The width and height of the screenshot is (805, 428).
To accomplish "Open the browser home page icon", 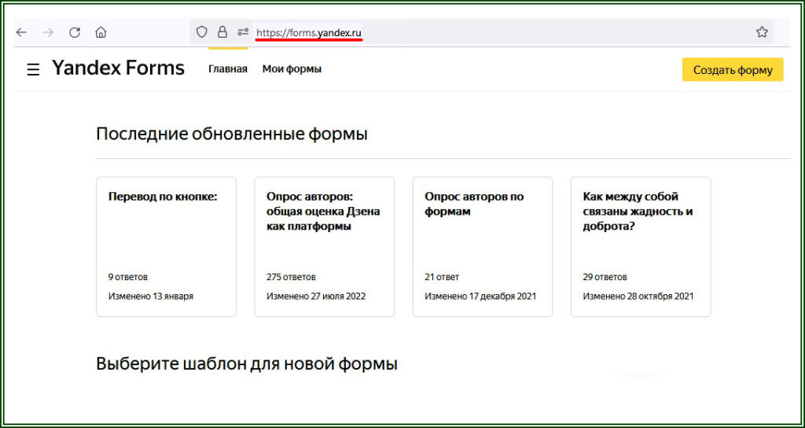I will [x=101, y=32].
